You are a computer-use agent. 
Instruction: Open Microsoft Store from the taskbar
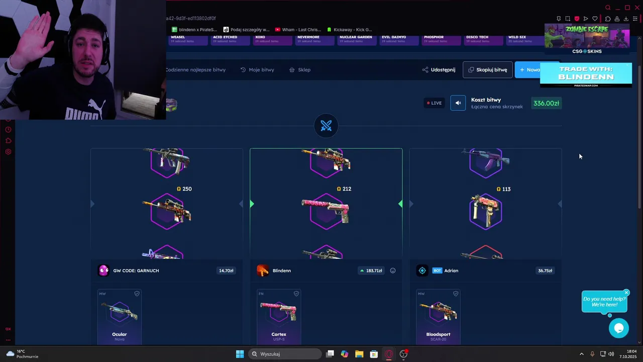point(373,354)
